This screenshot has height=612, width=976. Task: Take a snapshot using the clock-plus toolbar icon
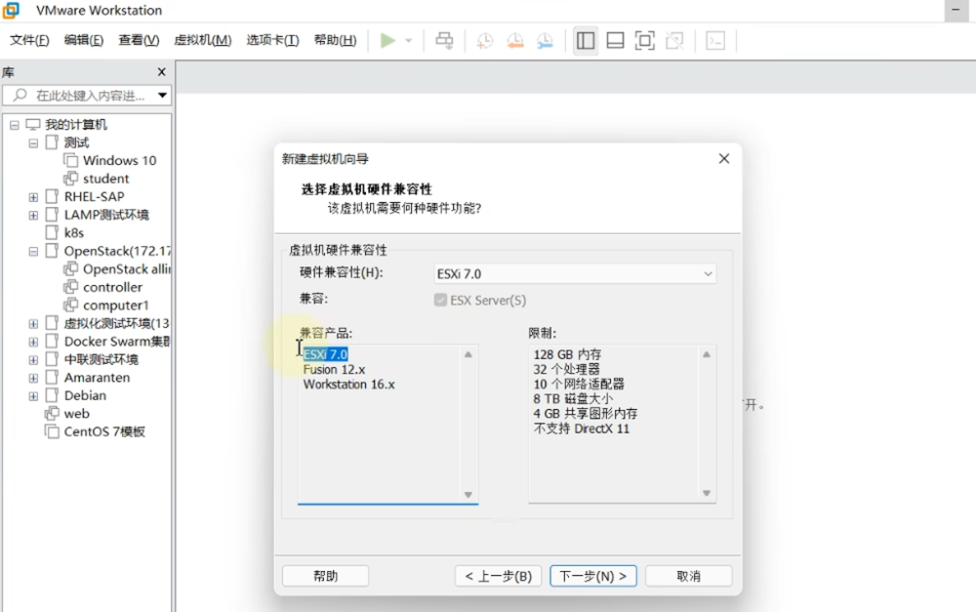click(x=484, y=41)
